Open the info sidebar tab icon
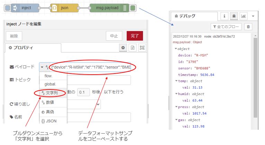Viewport: 265px width, 145px height. tap(224, 16)
